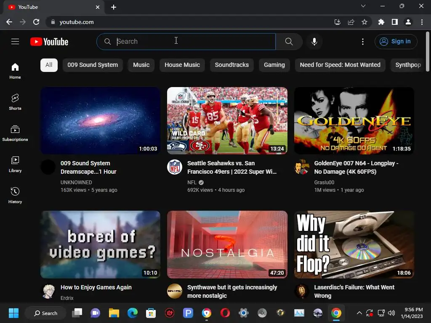Open the NFL channel name link
The width and height of the screenshot is (431, 323).
click(x=192, y=183)
